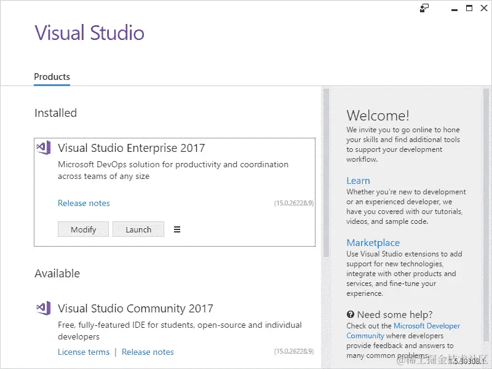Viewport: 492px width, 369px height.
Task: Minimize the installer window
Action: click(x=454, y=9)
